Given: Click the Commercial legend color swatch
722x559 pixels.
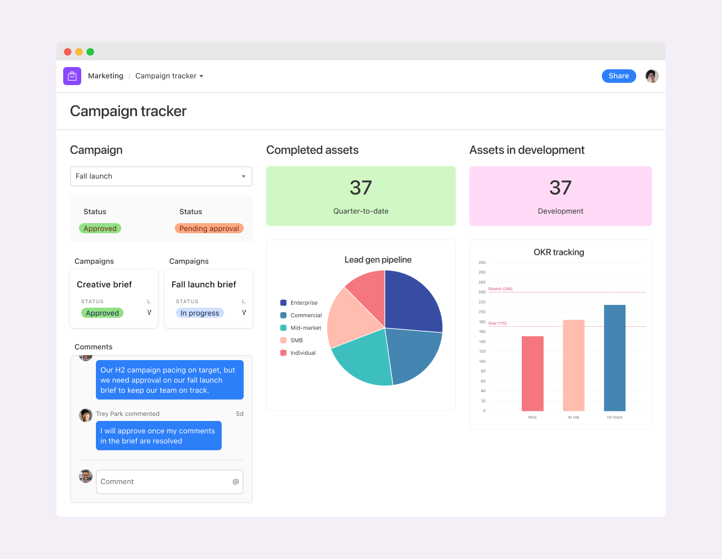Looking at the screenshot, I should coord(283,315).
